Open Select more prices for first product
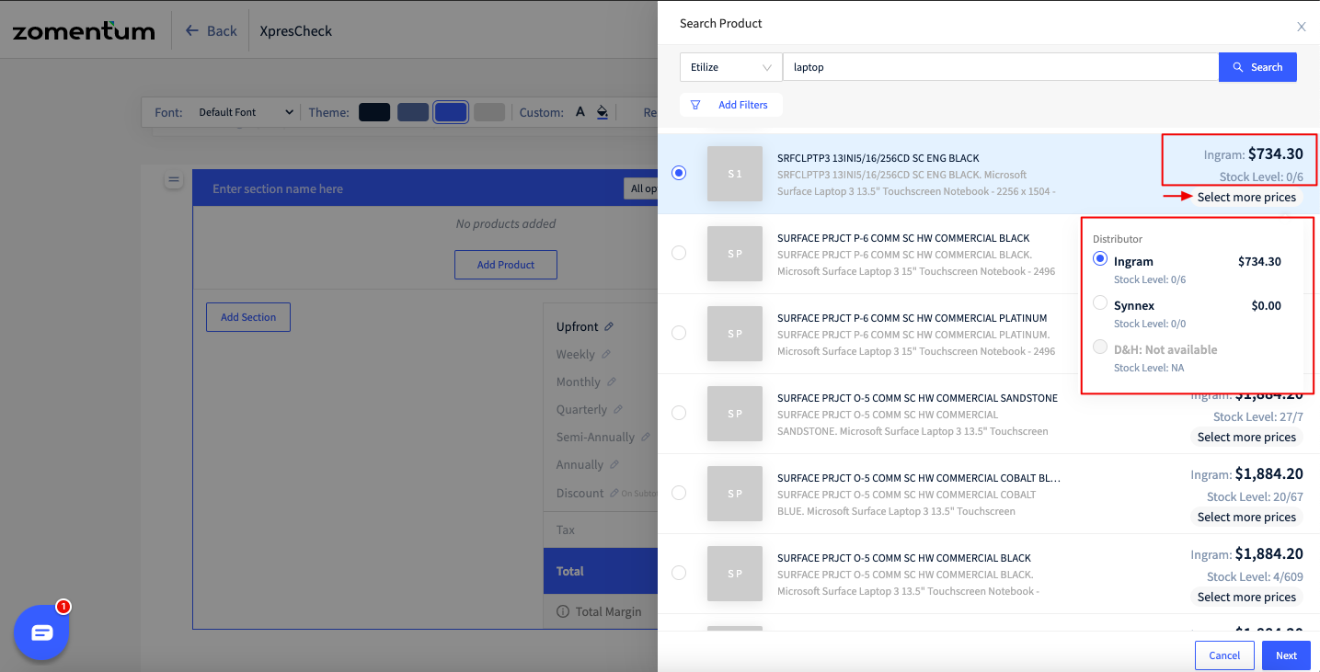Screen dimensions: 1320x672 point(1246,197)
